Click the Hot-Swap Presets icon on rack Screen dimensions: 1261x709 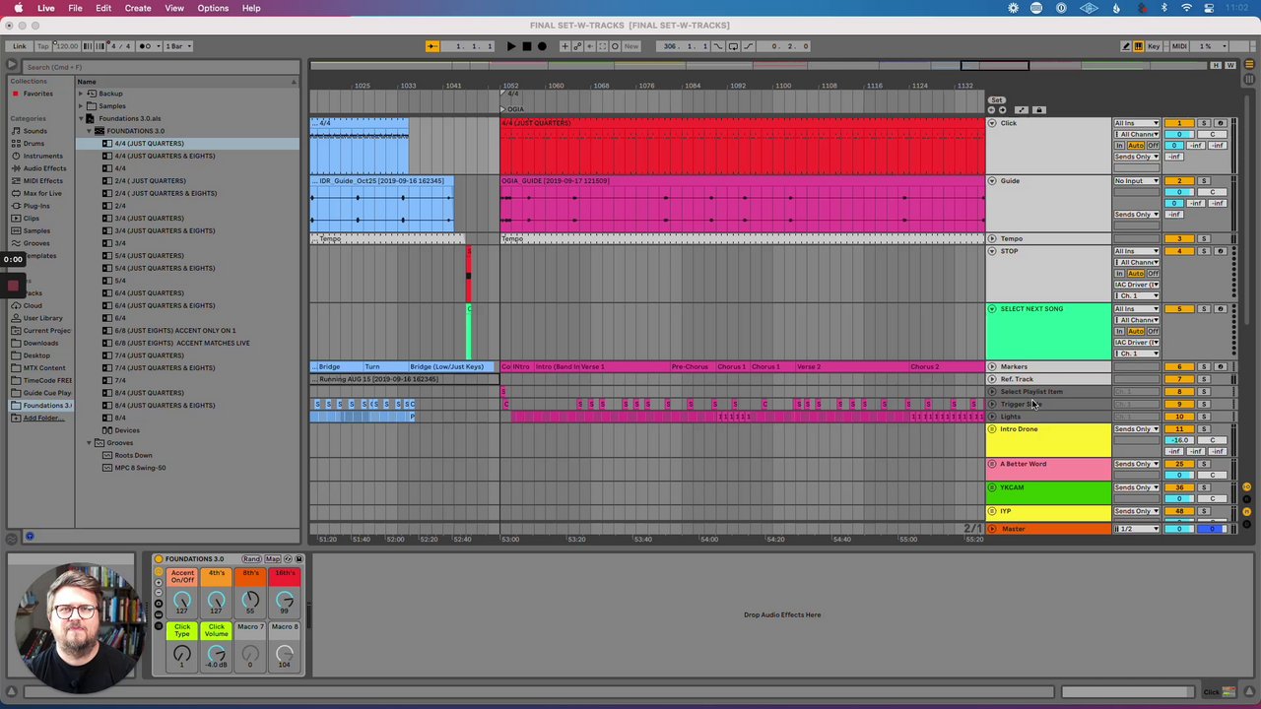coord(288,559)
